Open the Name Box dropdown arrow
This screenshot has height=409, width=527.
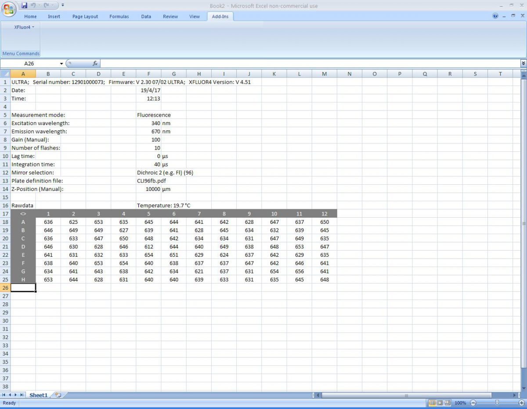coord(61,64)
